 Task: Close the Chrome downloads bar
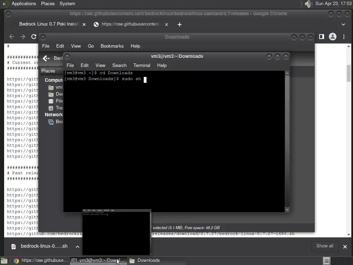tap(345, 246)
